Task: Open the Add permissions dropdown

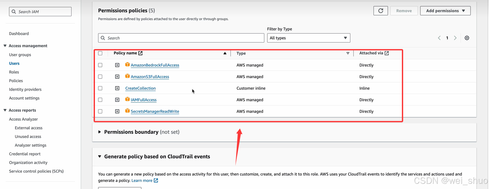Action: pyautogui.click(x=445, y=11)
